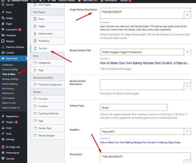Click the Posts pin icon in sidebar
This screenshot has width=196, height=163.
(x=3, y=12)
